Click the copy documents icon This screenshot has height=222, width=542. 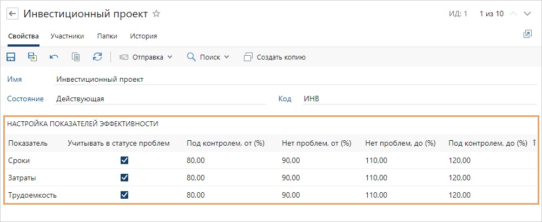(x=76, y=57)
